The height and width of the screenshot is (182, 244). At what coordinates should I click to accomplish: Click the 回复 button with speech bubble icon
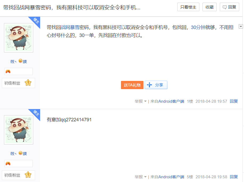(x=229, y=7)
